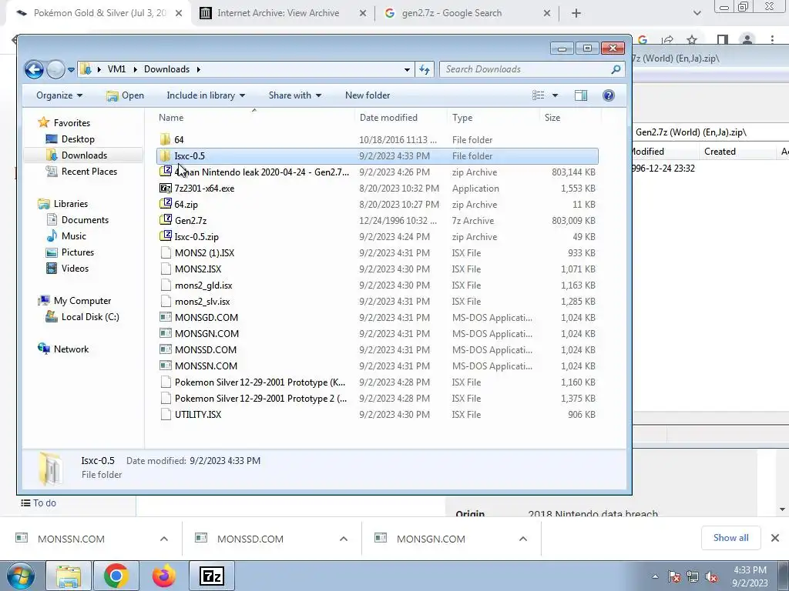Open options for MONSSN.COM download

[164, 539]
